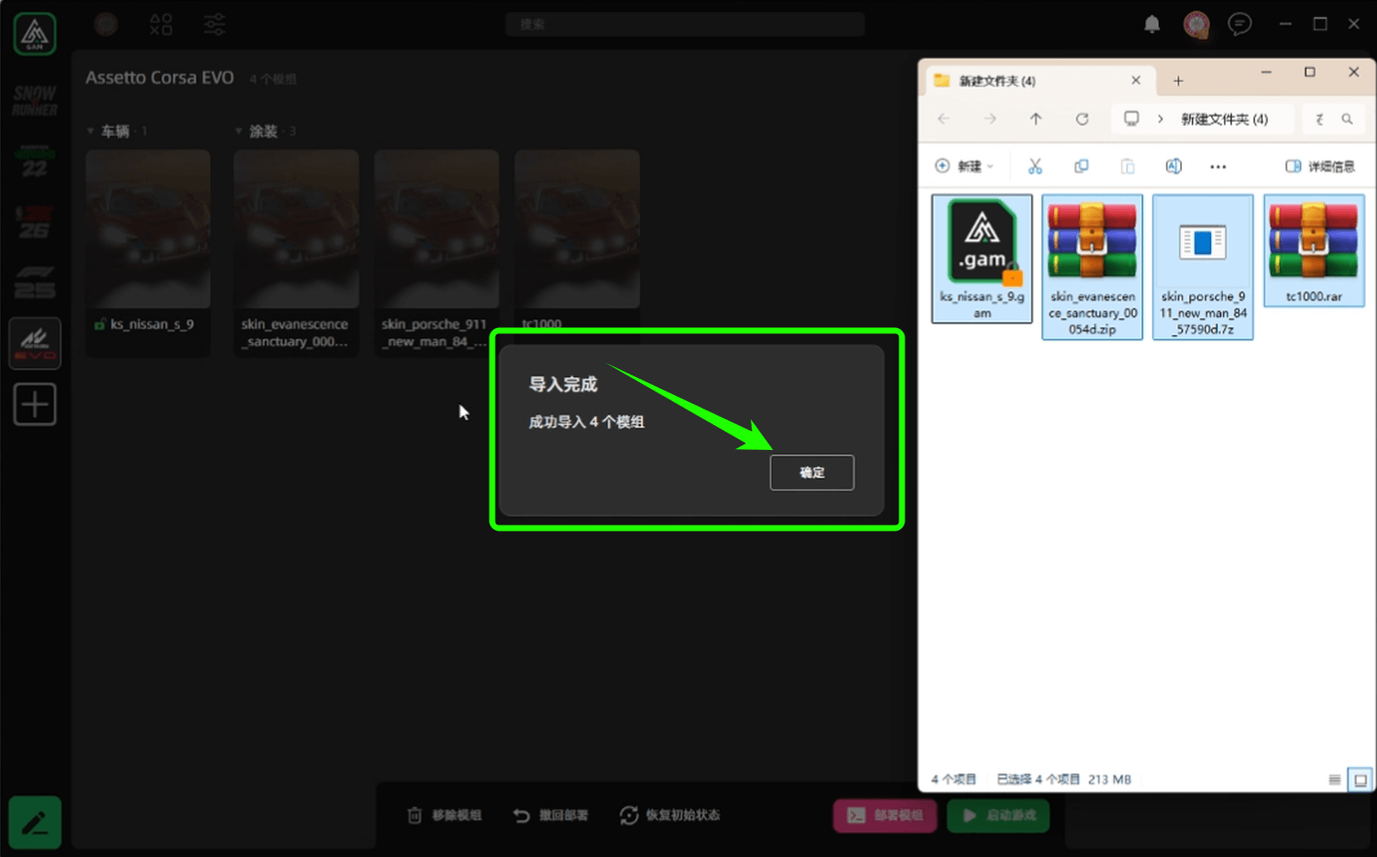Open the three-dots more options menu in Explorer
Viewport: 1377px width, 857px height.
pyautogui.click(x=1218, y=167)
